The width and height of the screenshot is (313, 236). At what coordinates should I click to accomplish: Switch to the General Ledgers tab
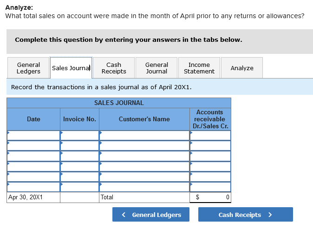[x=28, y=68]
